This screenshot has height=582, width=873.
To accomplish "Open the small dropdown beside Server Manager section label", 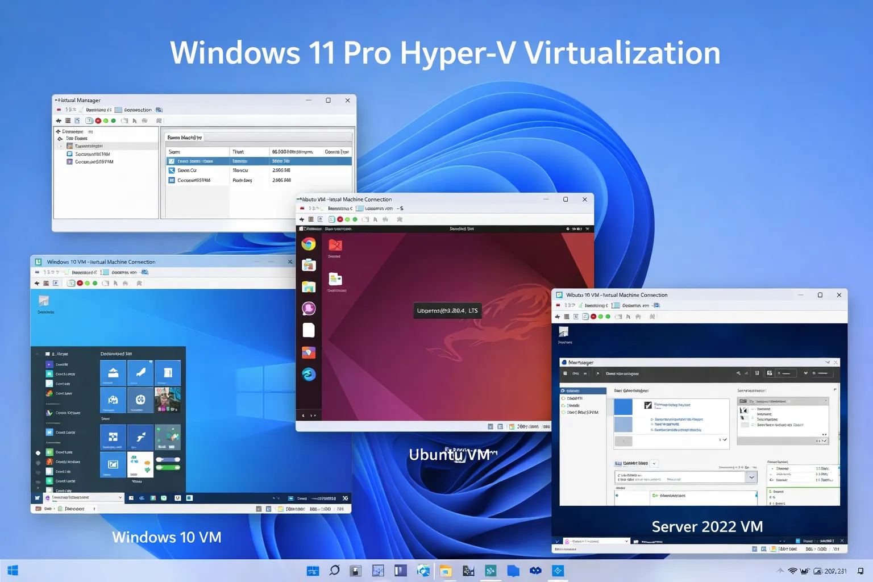I will 654,464.
